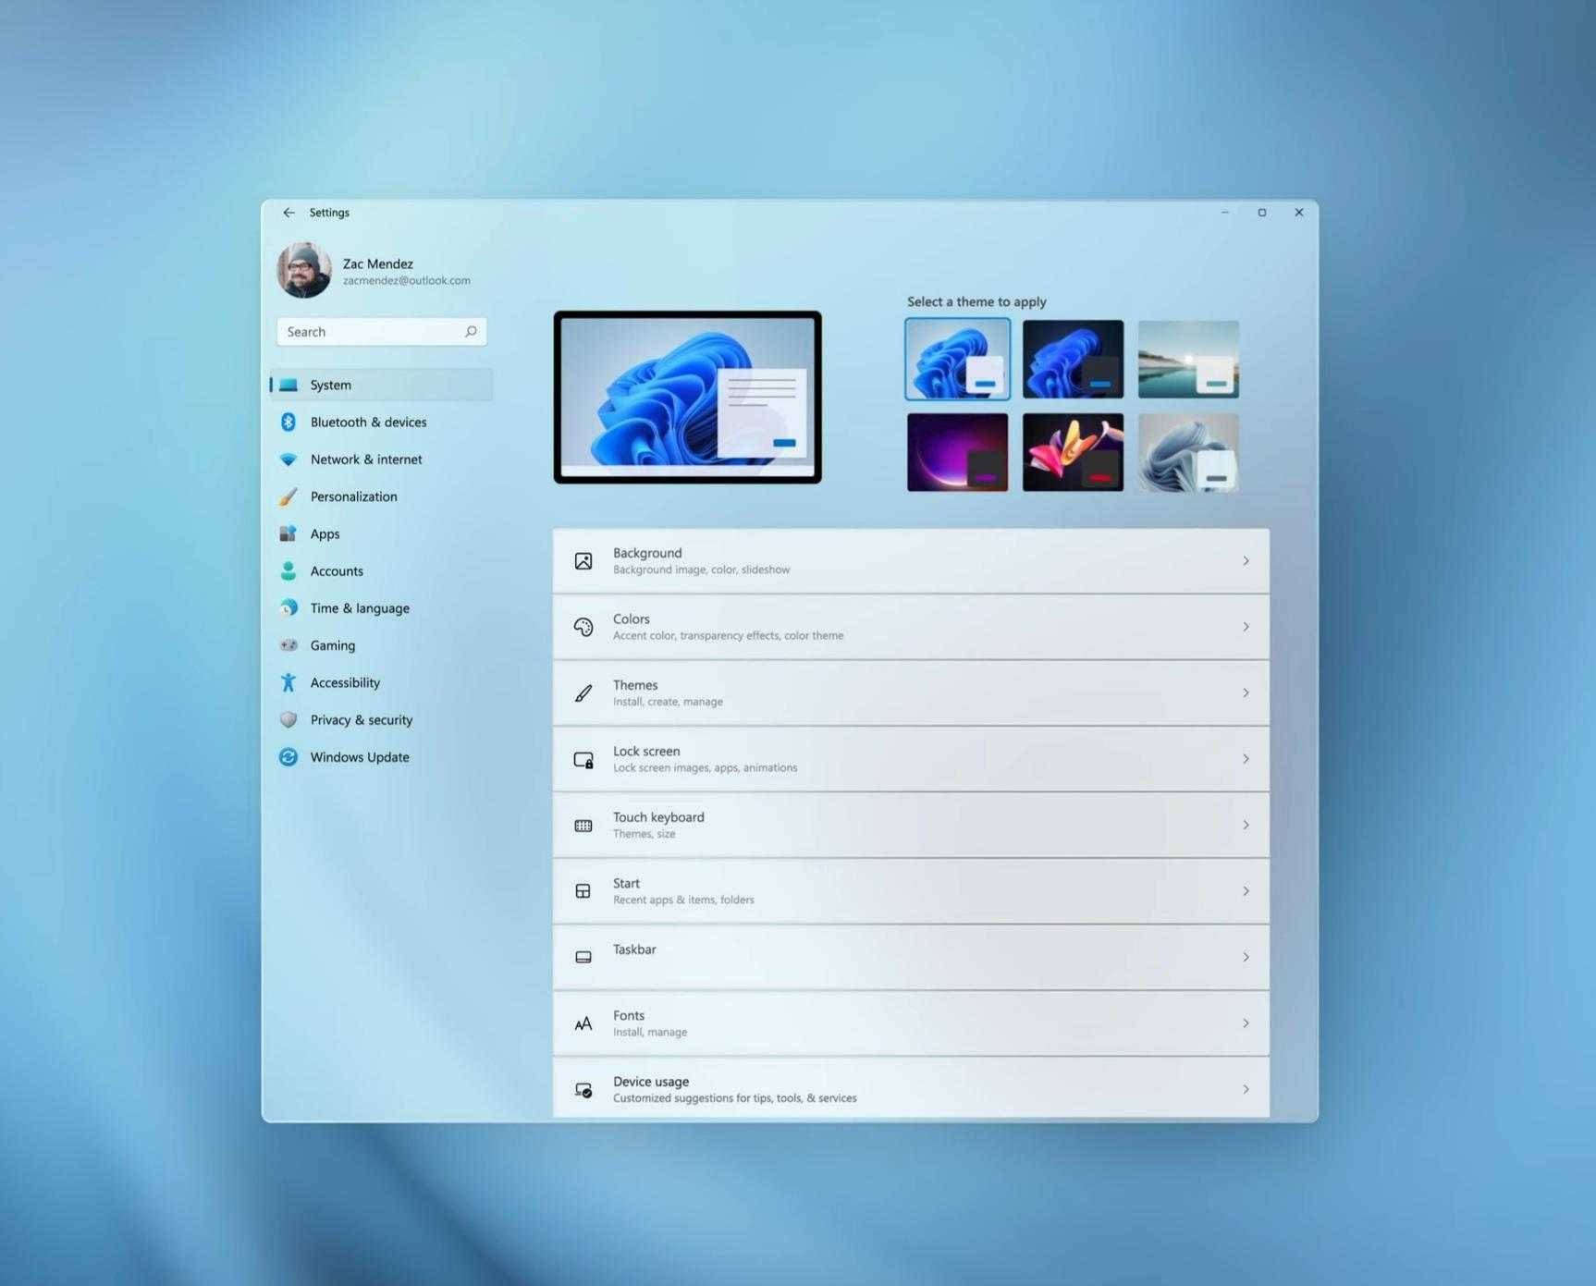
Task: Open Time & language settings label
Action: (360, 608)
